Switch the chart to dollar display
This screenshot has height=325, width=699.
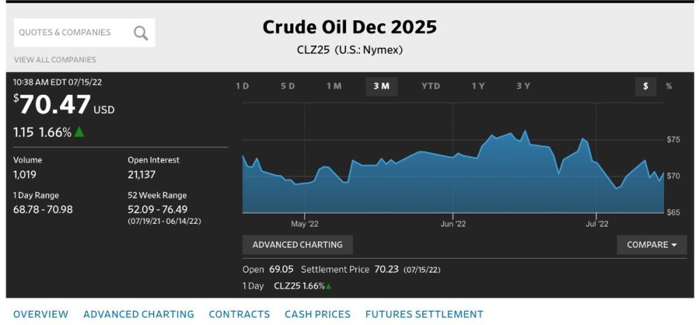tap(645, 86)
